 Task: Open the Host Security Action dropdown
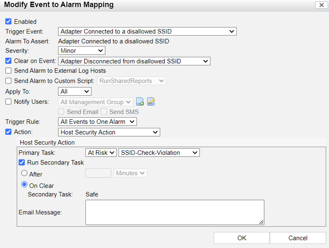click(109, 132)
